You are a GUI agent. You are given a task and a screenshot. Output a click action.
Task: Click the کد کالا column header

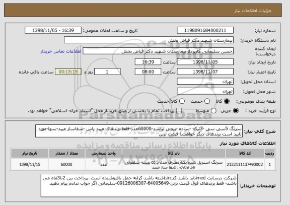tap(245, 153)
